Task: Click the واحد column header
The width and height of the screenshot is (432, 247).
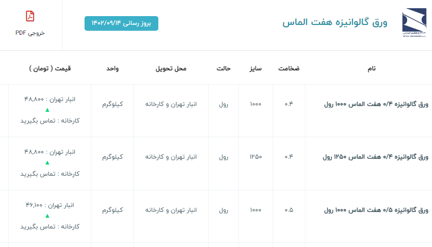Action: (112, 68)
